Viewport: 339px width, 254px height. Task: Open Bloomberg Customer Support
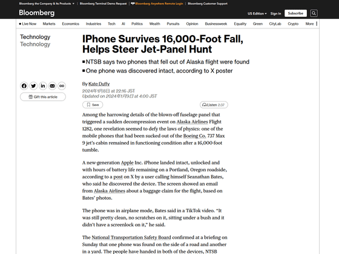[208, 4]
